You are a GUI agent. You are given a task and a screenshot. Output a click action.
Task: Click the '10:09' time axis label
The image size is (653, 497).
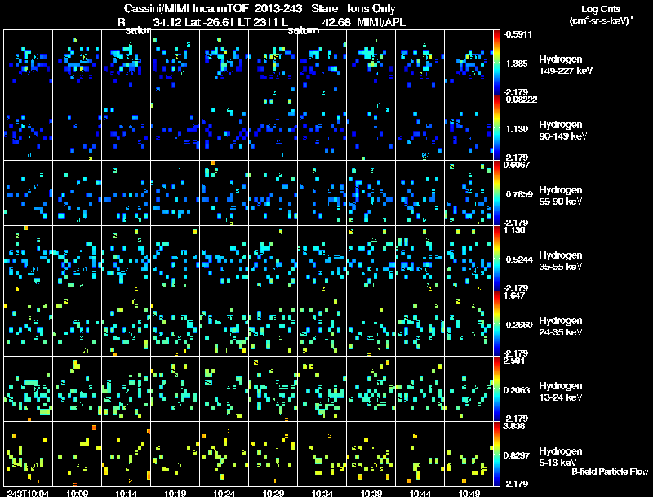(x=77, y=494)
